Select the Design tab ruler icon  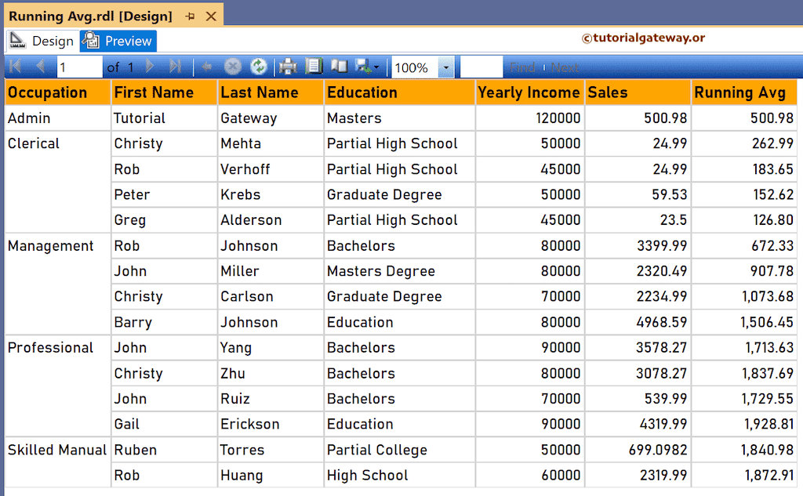pos(16,39)
